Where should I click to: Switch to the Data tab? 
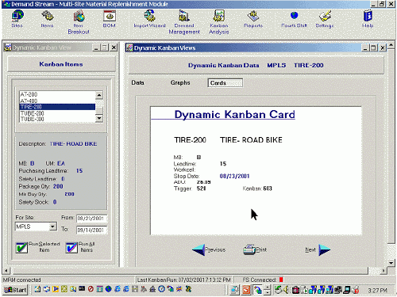pyautogui.click(x=137, y=82)
